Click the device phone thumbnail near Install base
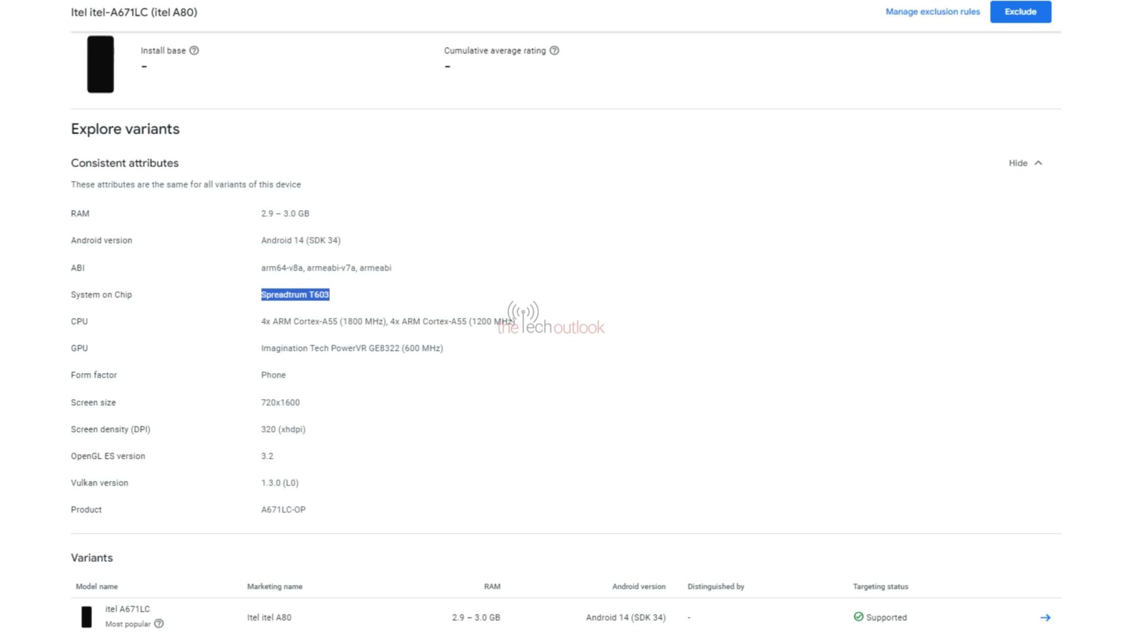1124x632 pixels. [100, 64]
